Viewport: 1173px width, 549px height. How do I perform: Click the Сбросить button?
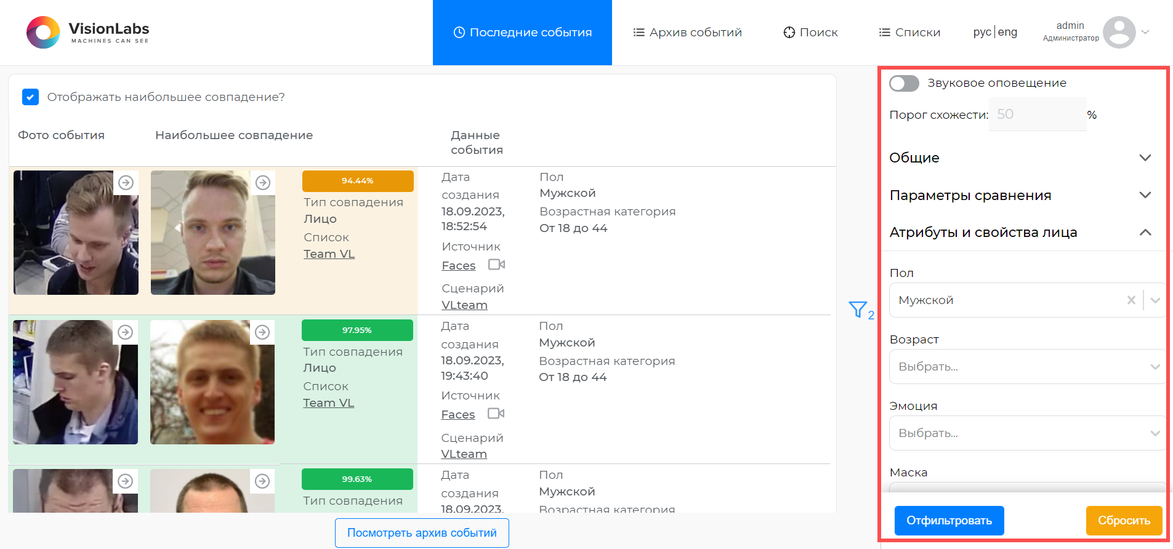tap(1124, 521)
